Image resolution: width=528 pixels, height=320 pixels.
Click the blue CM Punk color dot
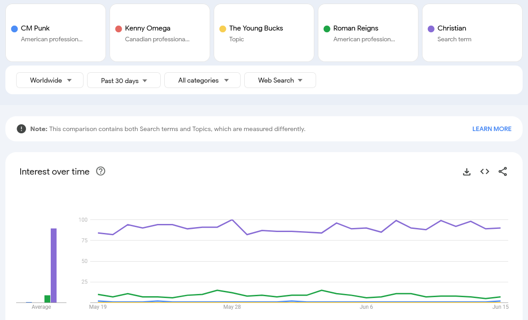click(14, 29)
